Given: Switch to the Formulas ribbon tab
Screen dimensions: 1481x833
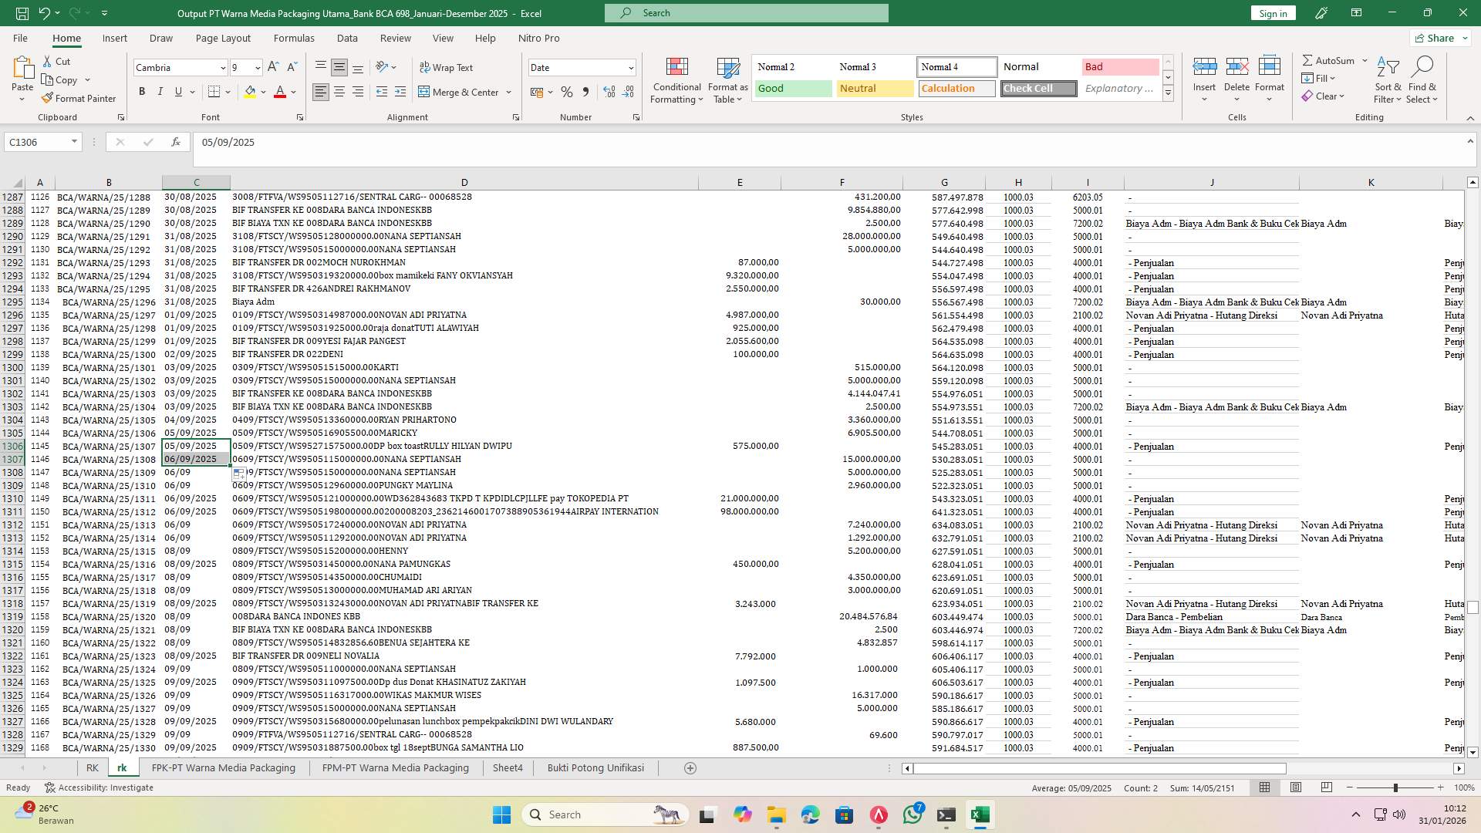Looking at the screenshot, I should pyautogui.click(x=294, y=38).
